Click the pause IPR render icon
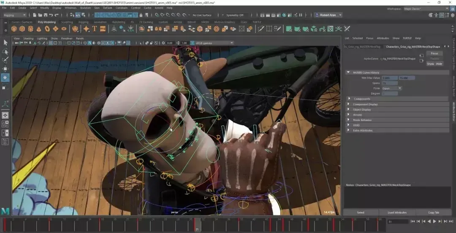456x233 pixels. [301, 15]
